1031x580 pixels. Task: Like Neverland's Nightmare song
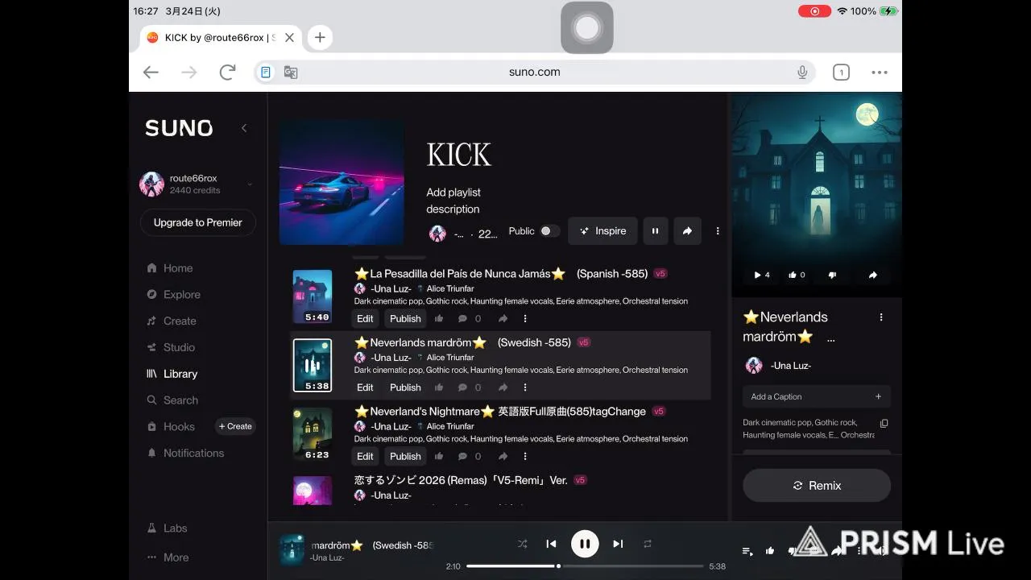[439, 456]
